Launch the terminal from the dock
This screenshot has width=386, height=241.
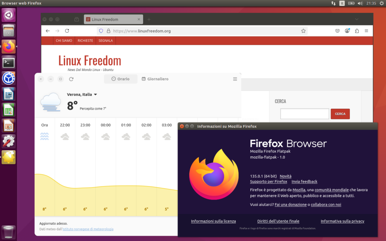8,63
